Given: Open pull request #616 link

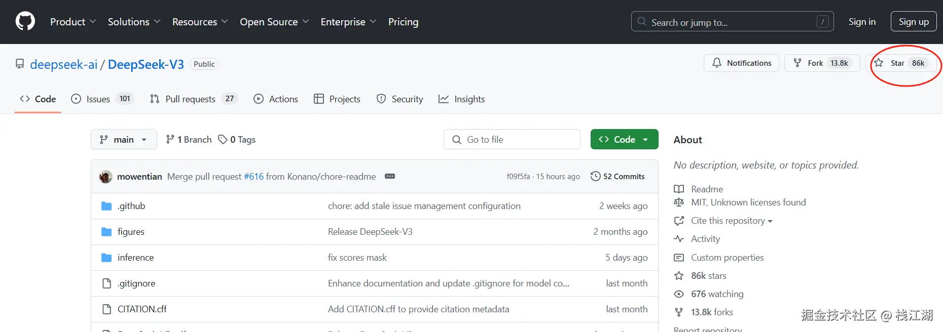Looking at the screenshot, I should pos(253,177).
